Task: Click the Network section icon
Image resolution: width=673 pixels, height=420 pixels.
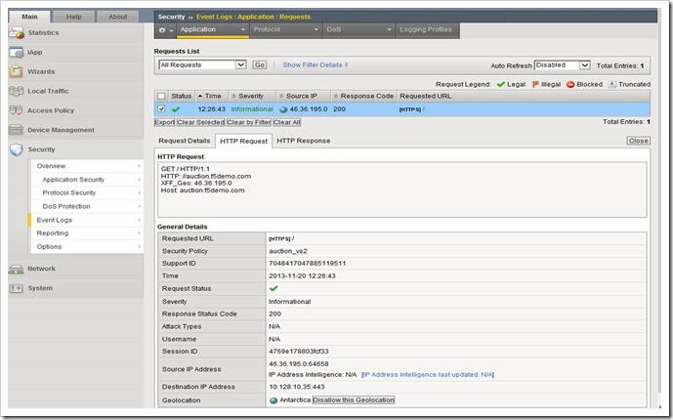Action: click(x=15, y=268)
